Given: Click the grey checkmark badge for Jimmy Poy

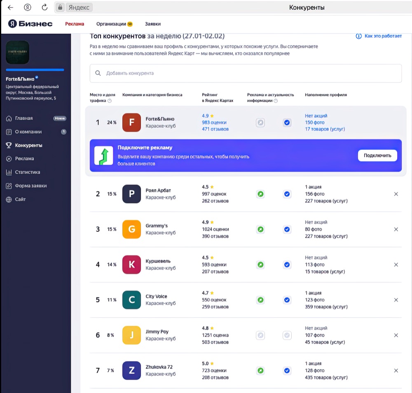Looking at the screenshot, I should (287, 335).
